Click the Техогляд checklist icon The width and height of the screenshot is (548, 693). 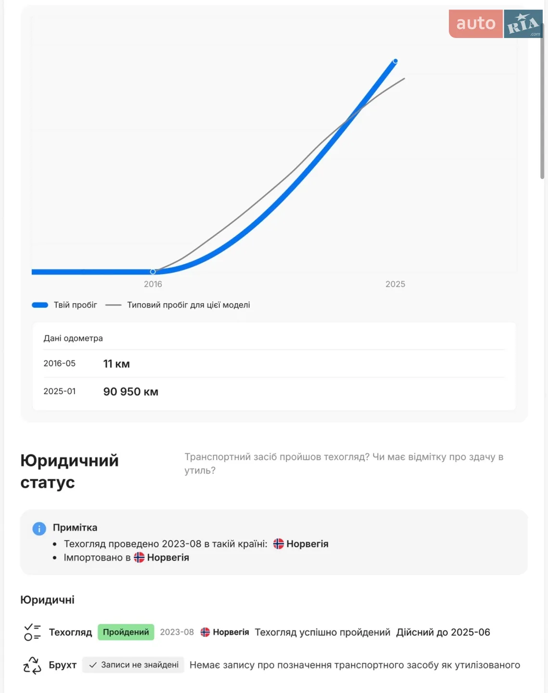32,632
